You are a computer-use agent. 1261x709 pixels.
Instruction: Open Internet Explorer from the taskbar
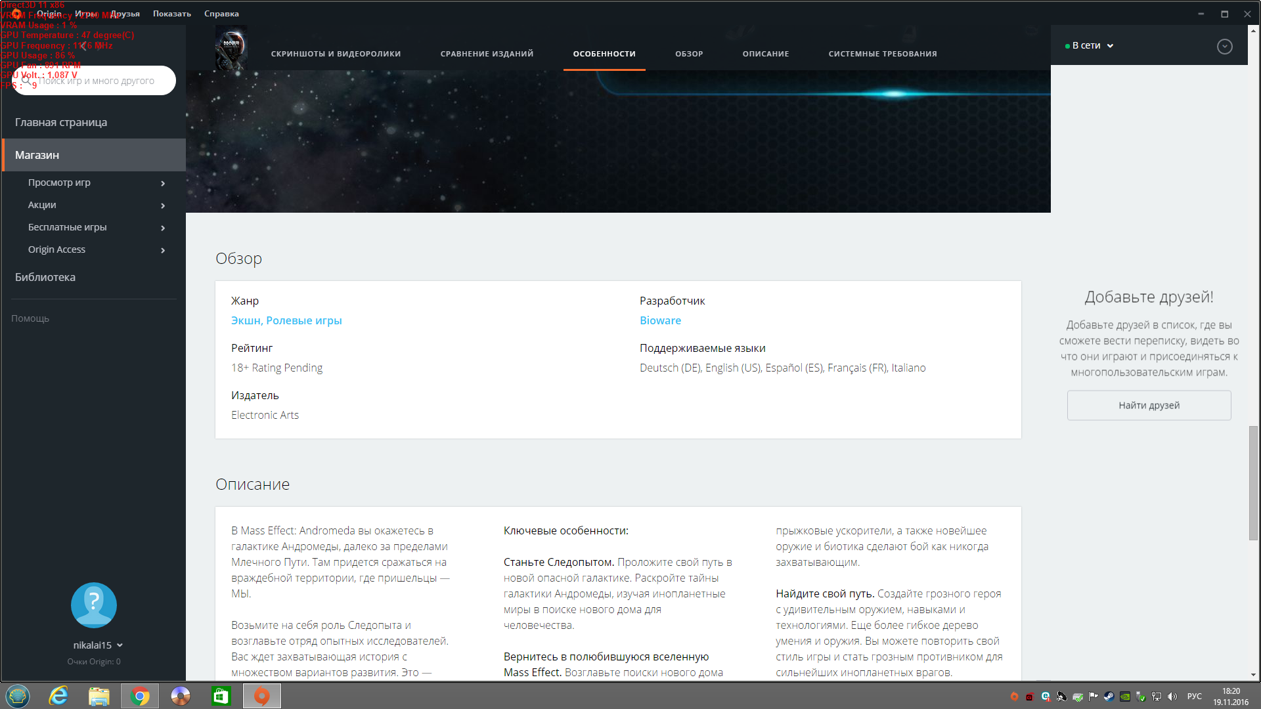click(58, 696)
